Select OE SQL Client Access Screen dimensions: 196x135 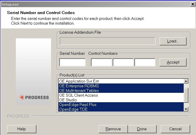(x=121, y=95)
